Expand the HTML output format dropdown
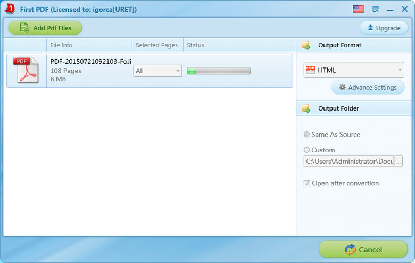The height and width of the screenshot is (263, 415). click(x=354, y=70)
